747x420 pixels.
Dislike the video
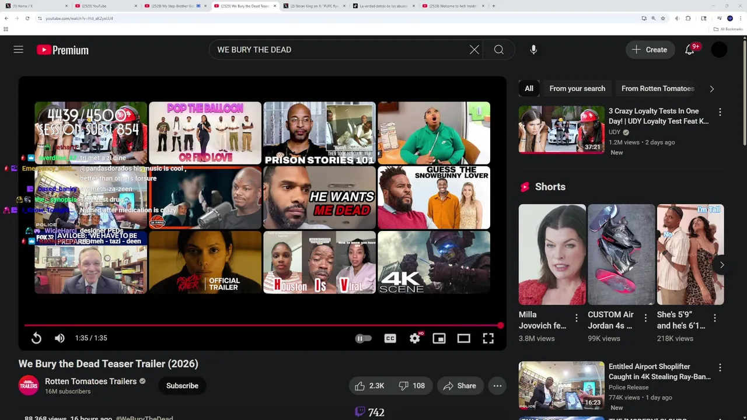tap(411, 386)
